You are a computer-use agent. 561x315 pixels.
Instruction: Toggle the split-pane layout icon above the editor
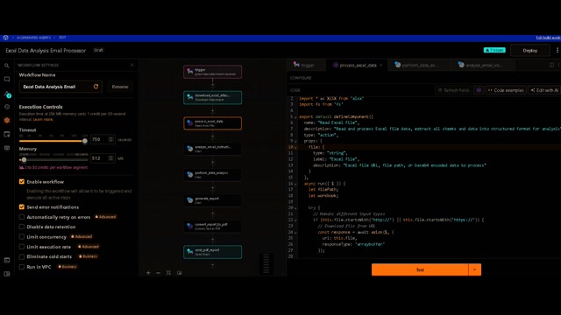tap(551, 65)
